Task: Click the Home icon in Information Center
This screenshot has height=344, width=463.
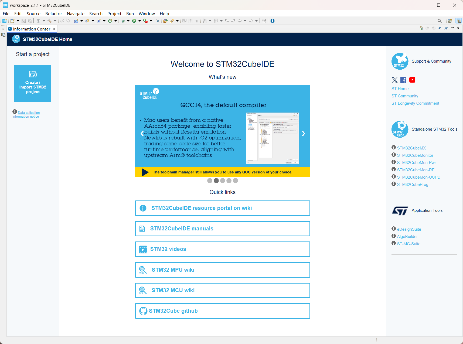Action: (x=421, y=28)
